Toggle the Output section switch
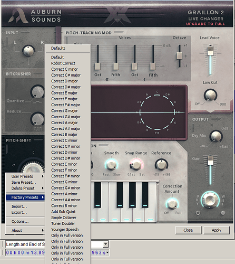Image resolution: width=235 pixels, height=264 pixels. [x=216, y=119]
